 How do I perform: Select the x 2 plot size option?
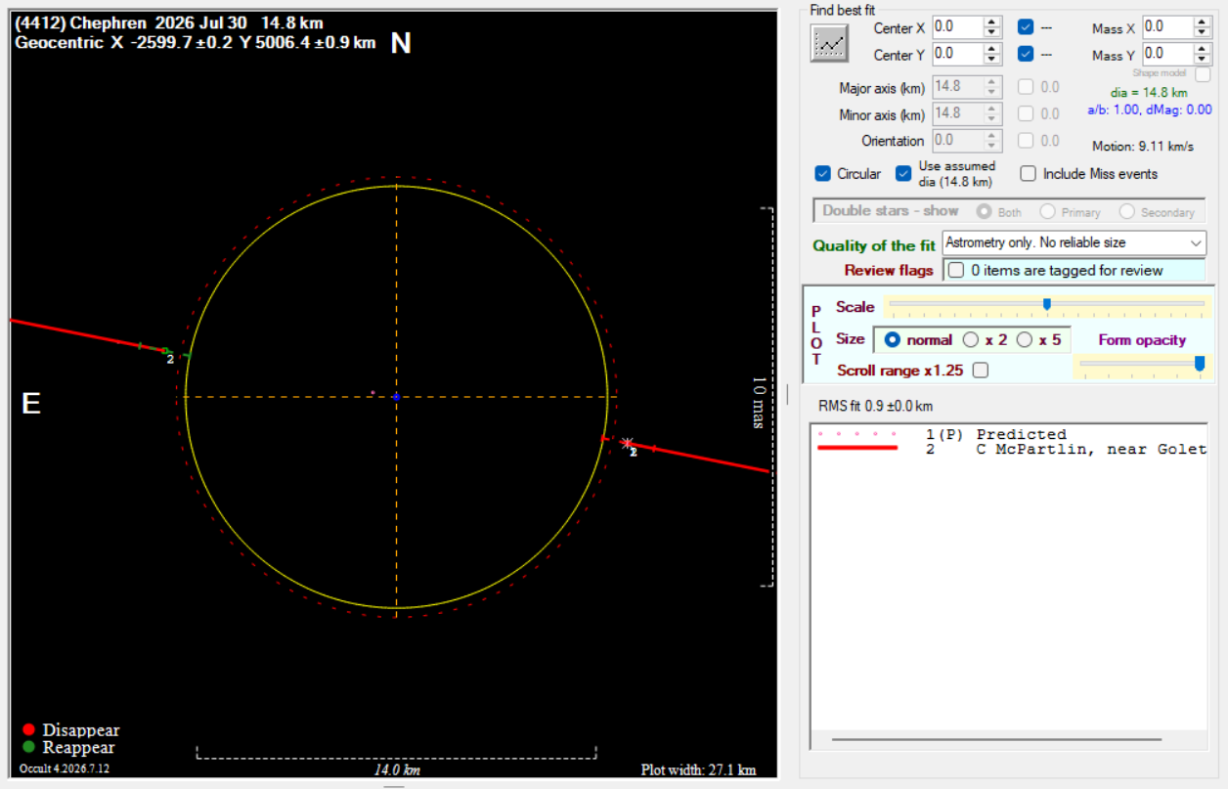point(971,340)
